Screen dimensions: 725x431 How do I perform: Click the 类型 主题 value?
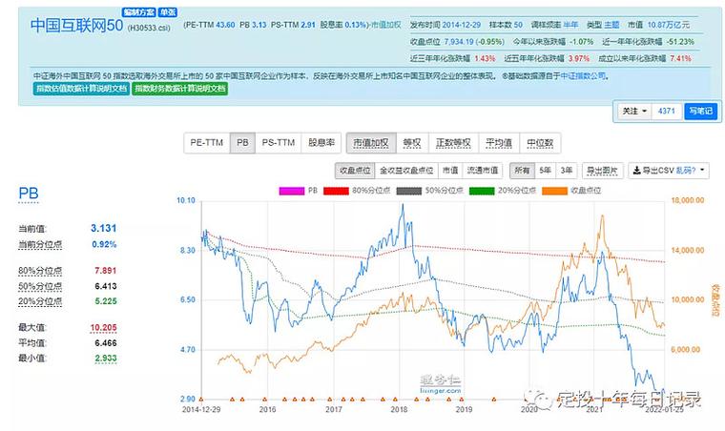611,25
